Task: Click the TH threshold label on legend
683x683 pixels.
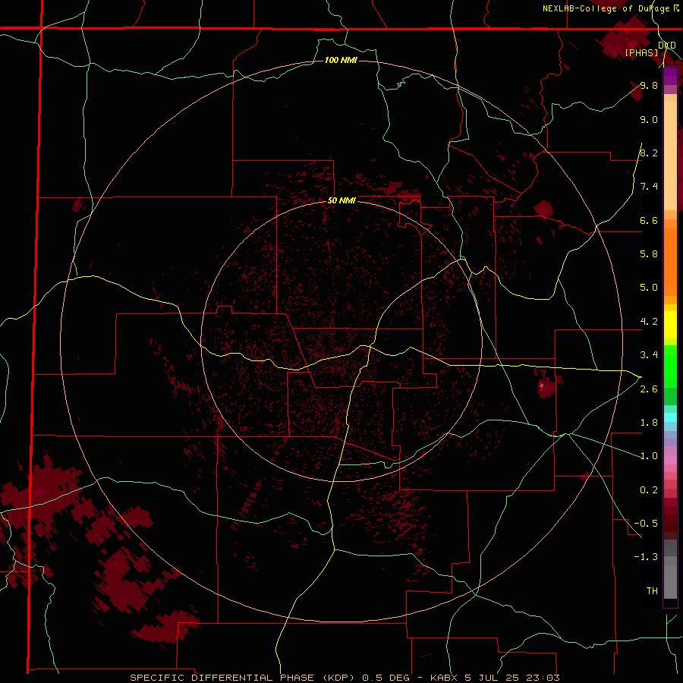Action: click(652, 591)
